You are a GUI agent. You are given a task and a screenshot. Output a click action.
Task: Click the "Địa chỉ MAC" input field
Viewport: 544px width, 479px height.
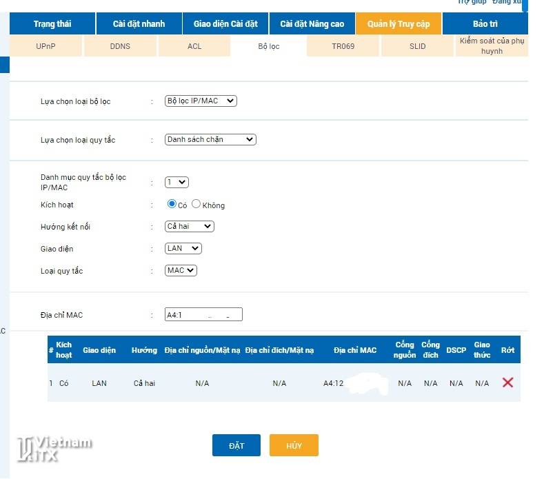203,315
